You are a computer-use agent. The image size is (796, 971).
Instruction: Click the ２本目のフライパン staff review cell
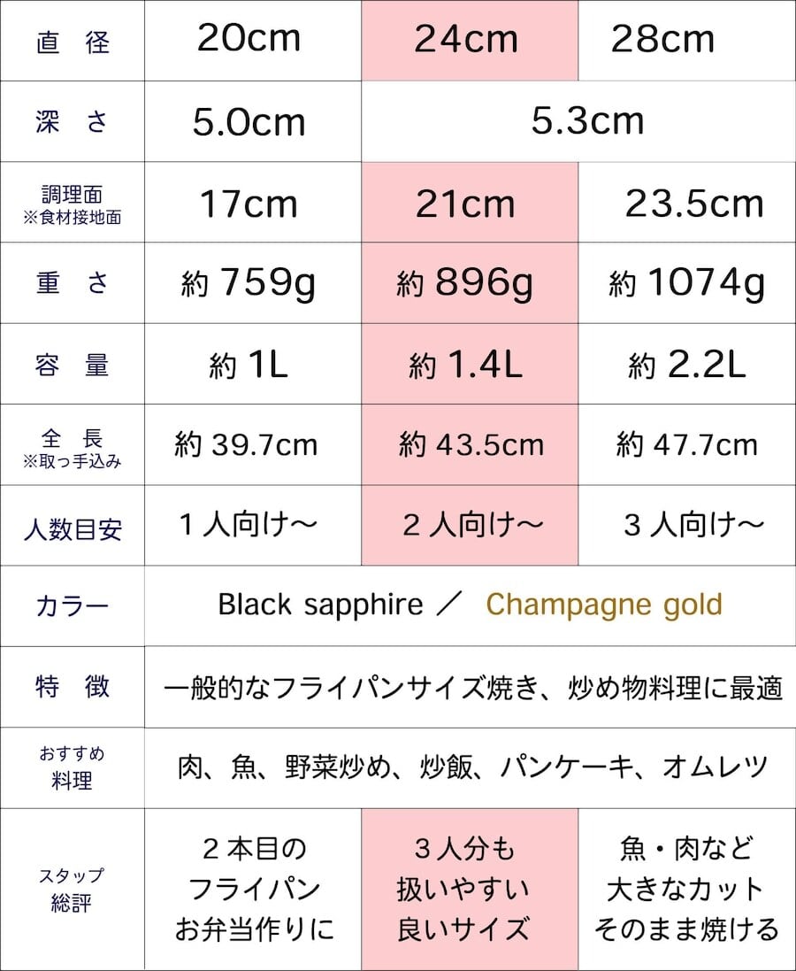(x=252, y=889)
